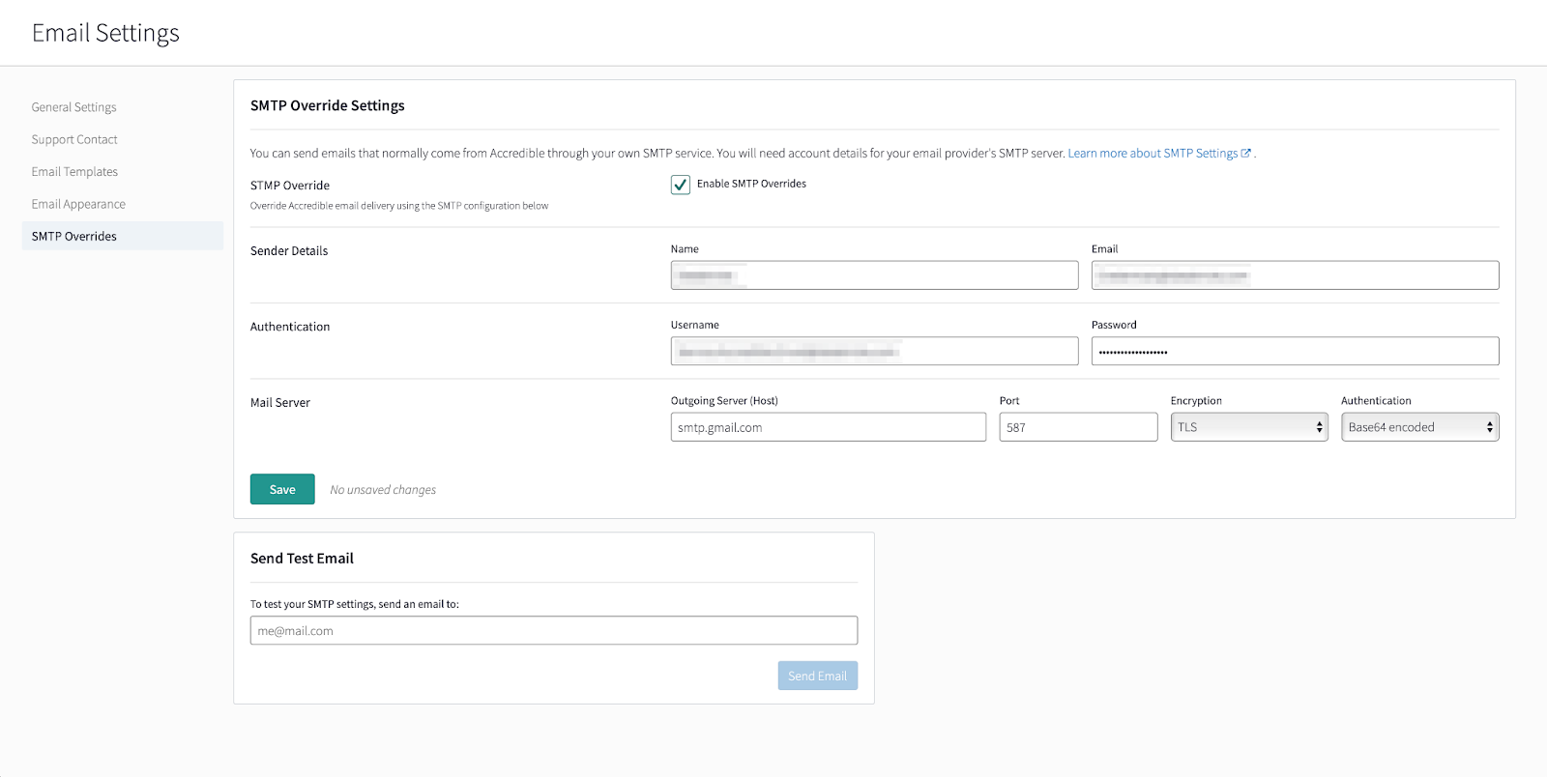
Task: Open General Settings in the sidebar
Action: tap(73, 107)
